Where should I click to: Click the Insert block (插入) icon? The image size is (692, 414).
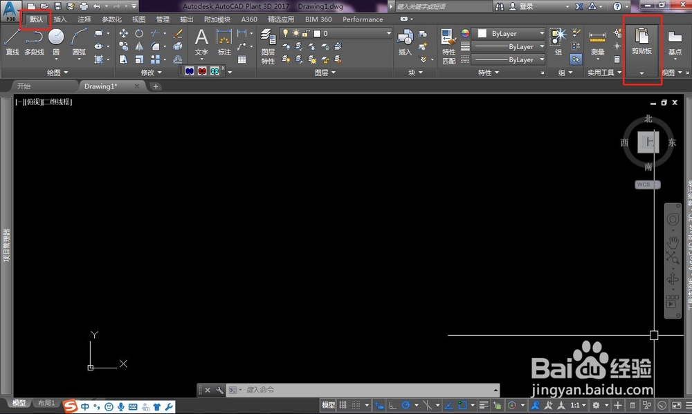(x=405, y=42)
